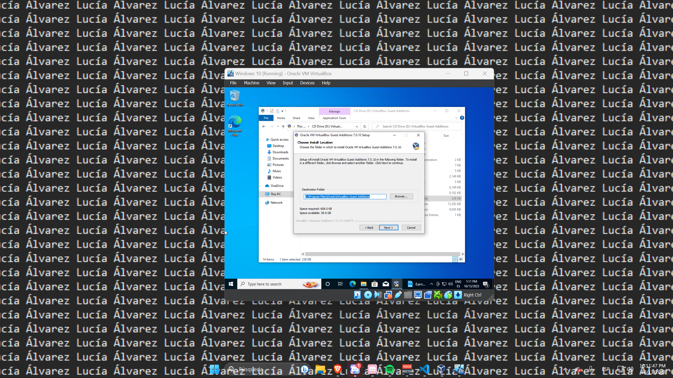Open the address bar breadcrumb dropdown

[x=357, y=127]
